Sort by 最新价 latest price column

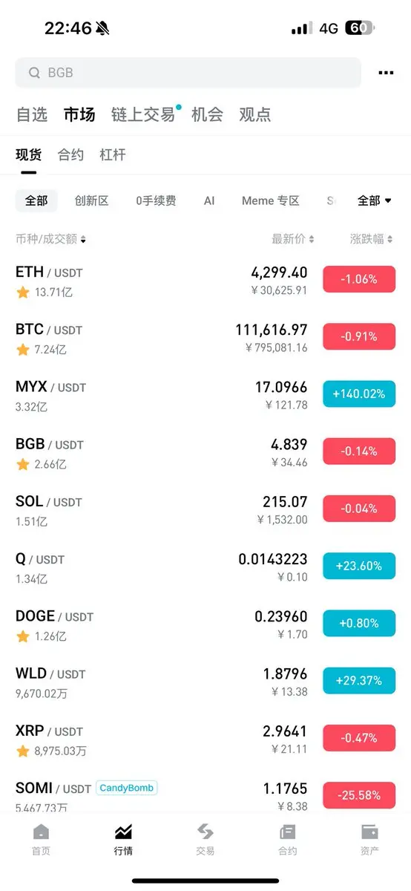[293, 239]
